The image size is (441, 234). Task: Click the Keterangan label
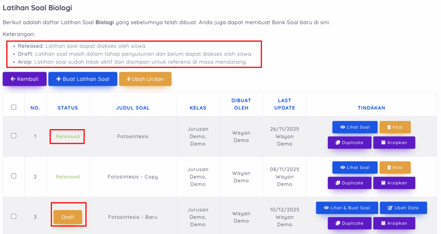coord(19,34)
